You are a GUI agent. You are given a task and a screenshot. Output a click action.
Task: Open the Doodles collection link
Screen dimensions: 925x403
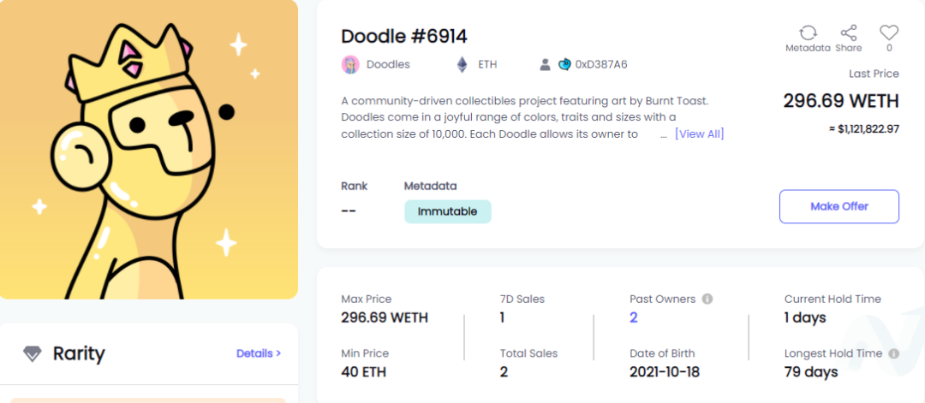[x=388, y=64]
